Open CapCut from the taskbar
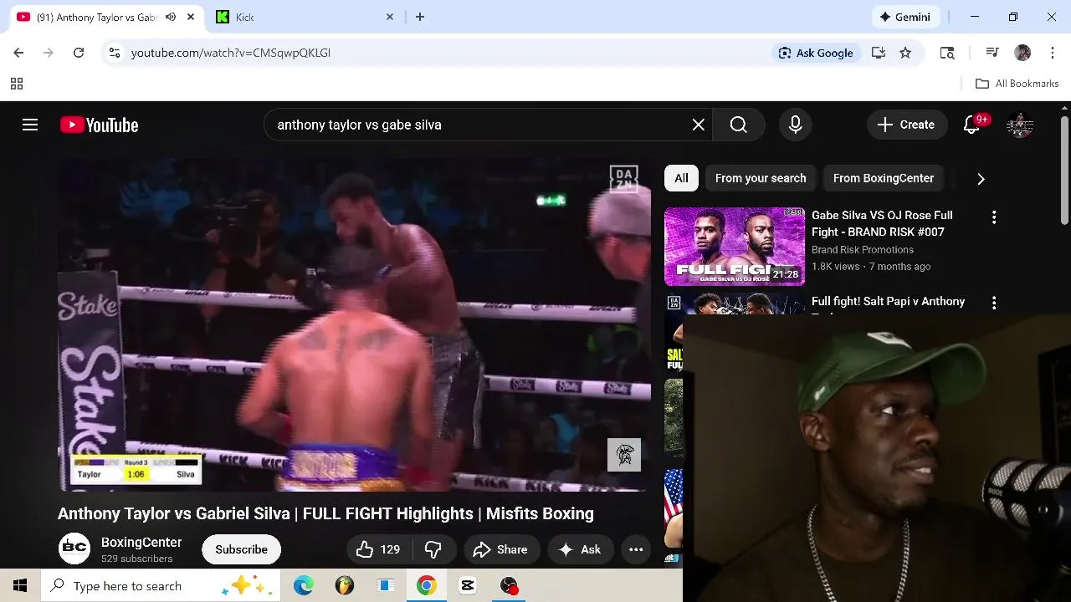This screenshot has width=1071, height=602. 468,586
